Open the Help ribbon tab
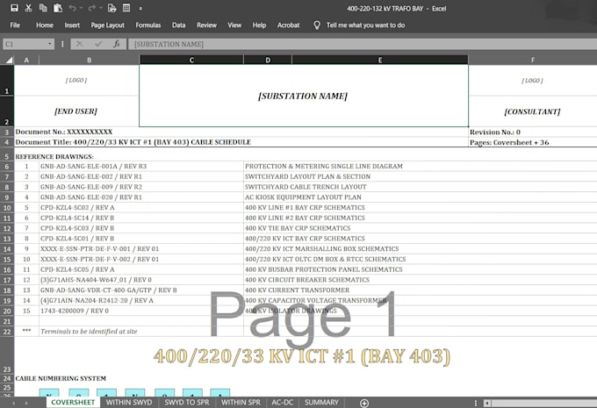Viewport: 597px width, 408px height. click(259, 25)
